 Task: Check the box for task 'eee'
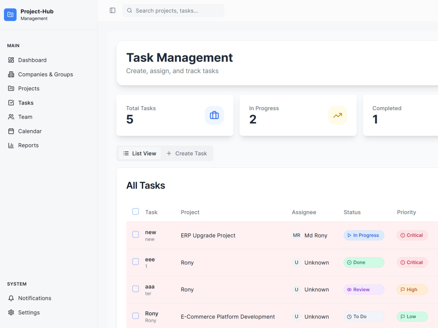point(135,262)
